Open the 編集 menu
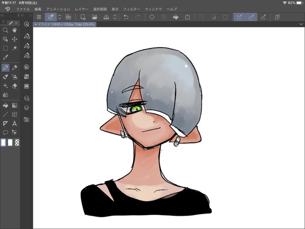Screen dimensions: 305x229 pos(38,9)
